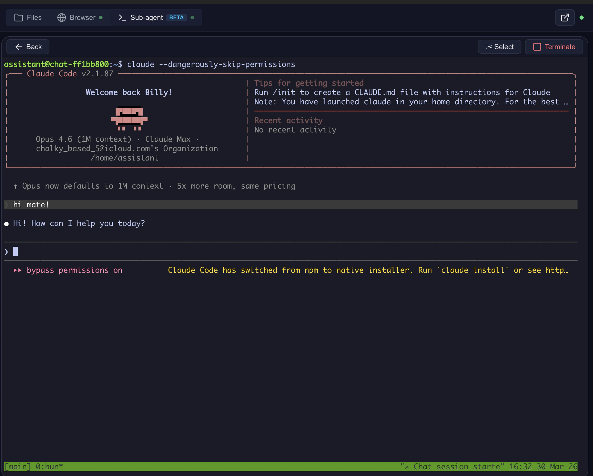
Task: Click the scissors icon on the Select button
Action: pos(489,46)
